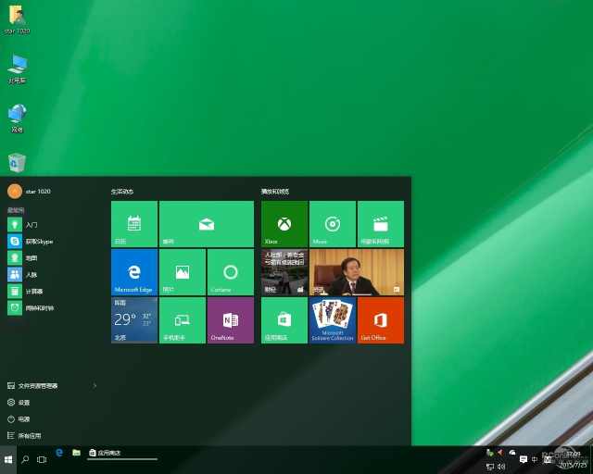Open the Photos (照片) tile
Viewport: 593px width, 474px height.
tap(183, 272)
